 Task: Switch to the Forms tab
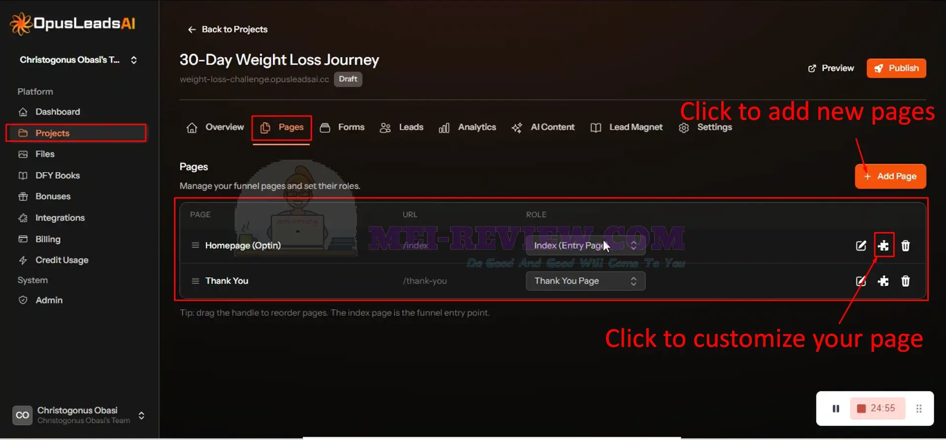(342, 128)
